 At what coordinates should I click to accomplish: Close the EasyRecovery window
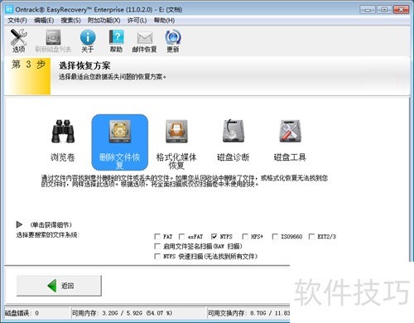coord(401,10)
